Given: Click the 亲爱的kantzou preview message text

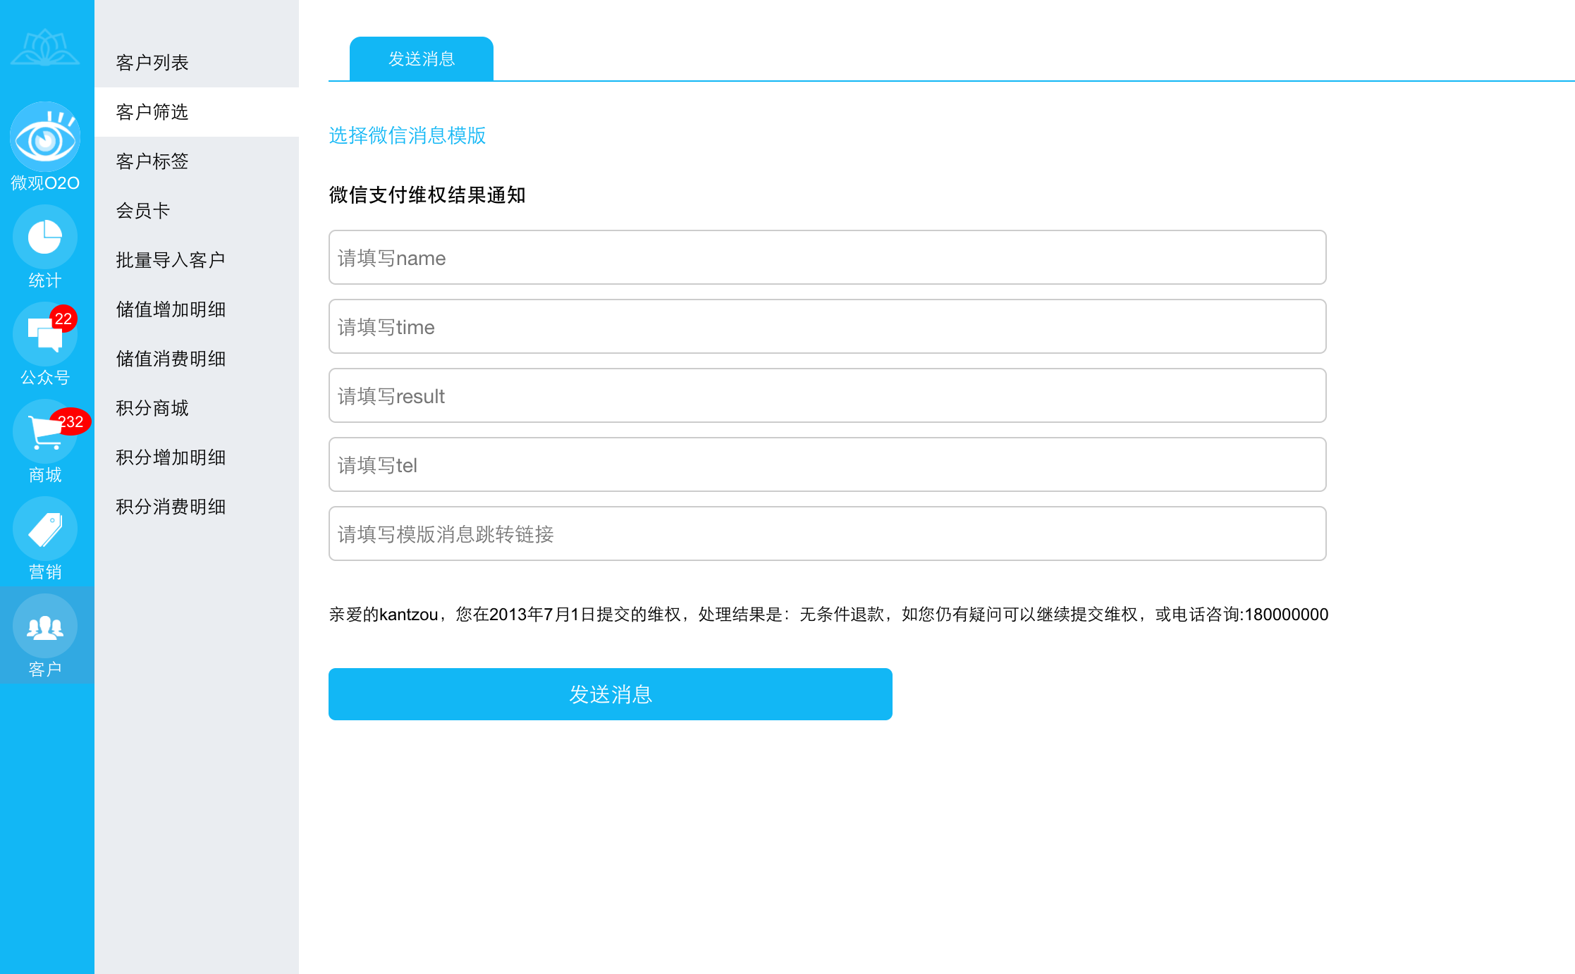Looking at the screenshot, I should (x=828, y=615).
